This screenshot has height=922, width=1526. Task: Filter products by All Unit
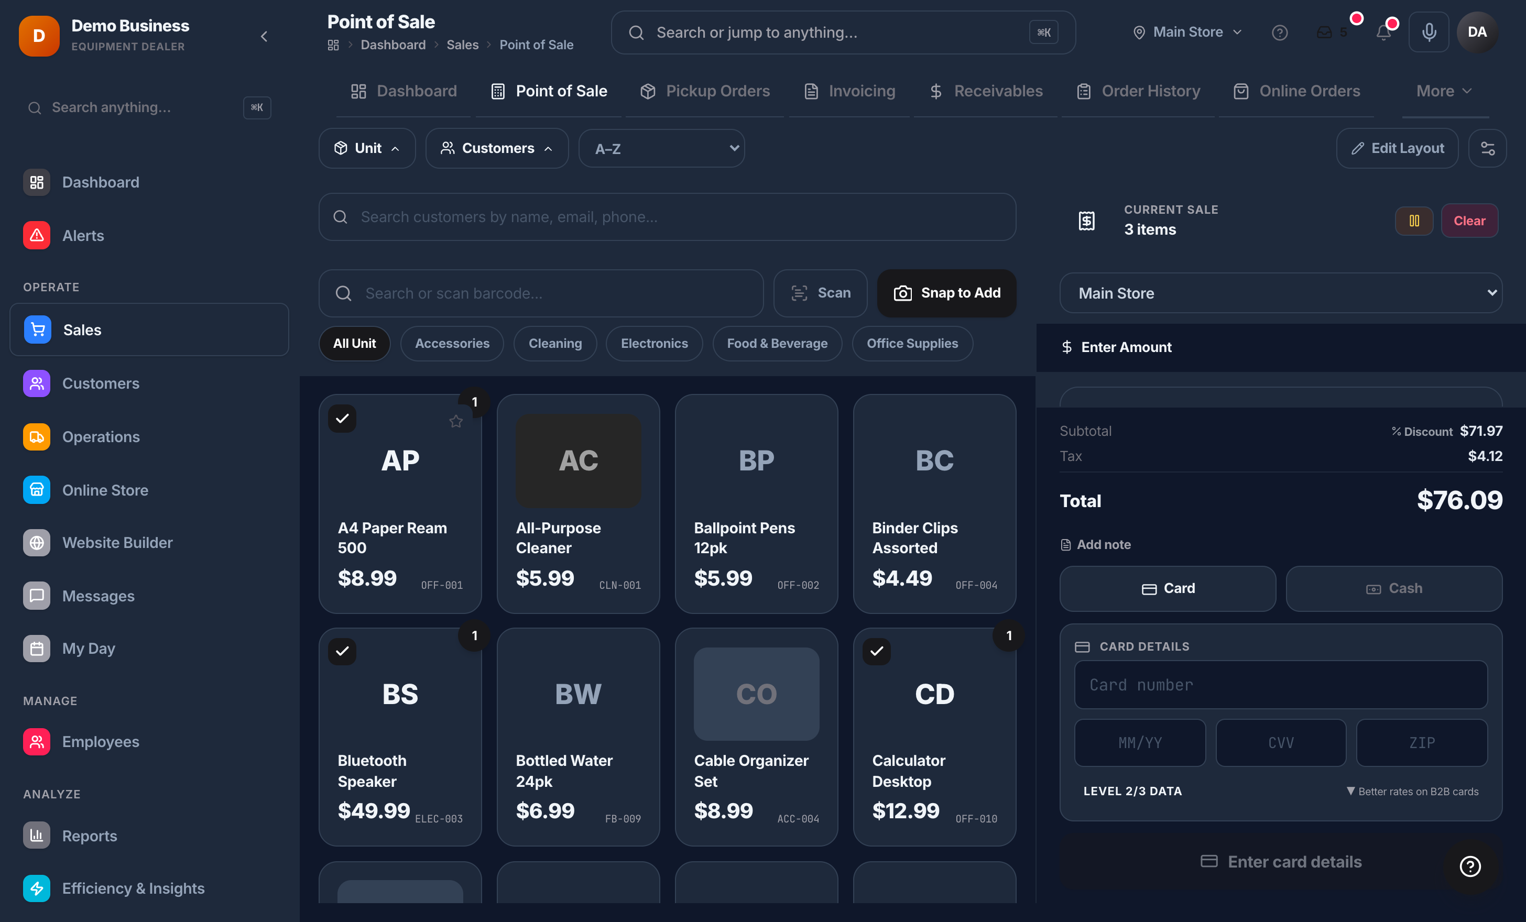354,343
